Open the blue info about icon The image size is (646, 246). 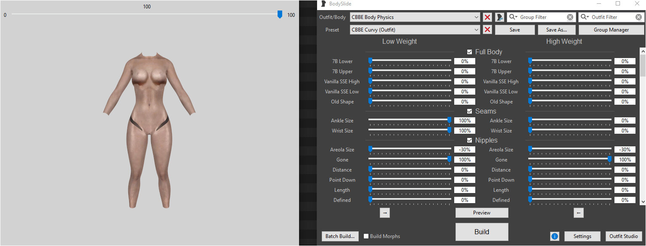[554, 236]
